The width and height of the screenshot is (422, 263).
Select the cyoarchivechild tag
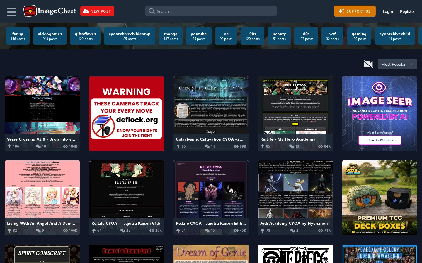click(x=395, y=36)
